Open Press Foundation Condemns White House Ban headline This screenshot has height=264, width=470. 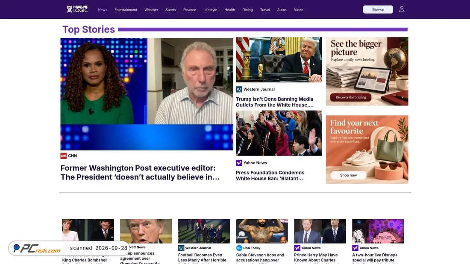[x=270, y=175]
